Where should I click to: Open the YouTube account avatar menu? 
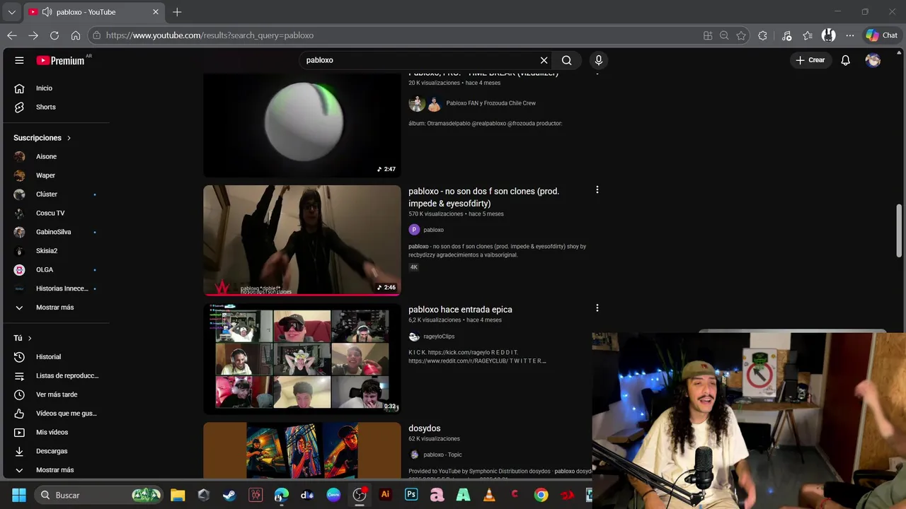point(873,60)
